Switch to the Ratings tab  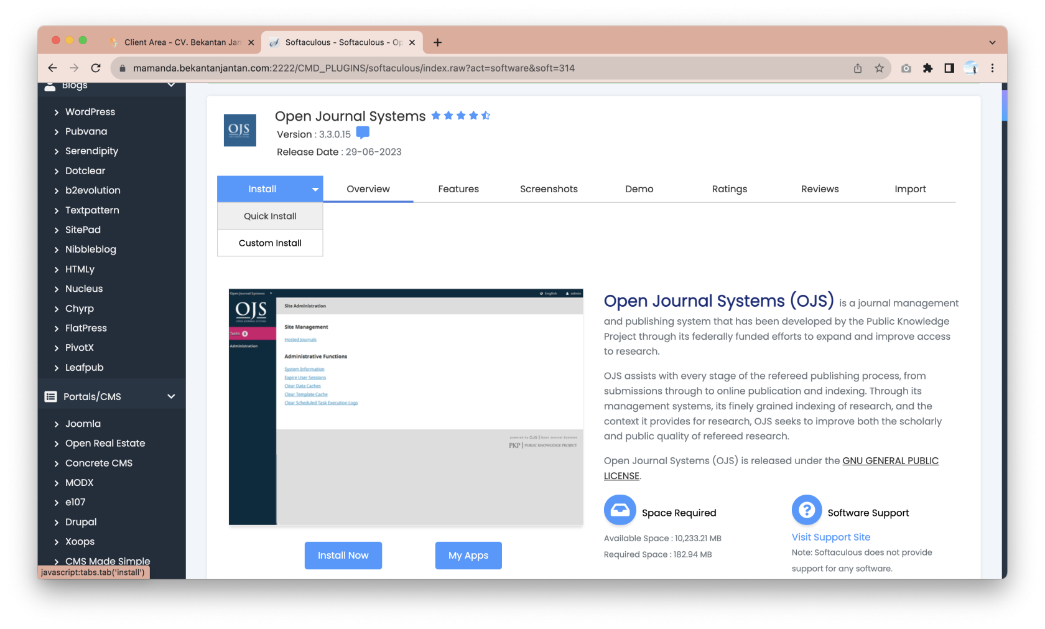(x=730, y=189)
